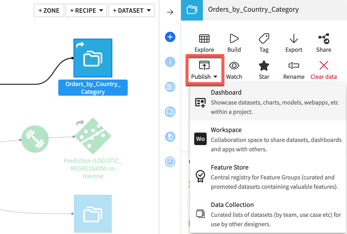Click the blue dataset folder header icon

192,10
